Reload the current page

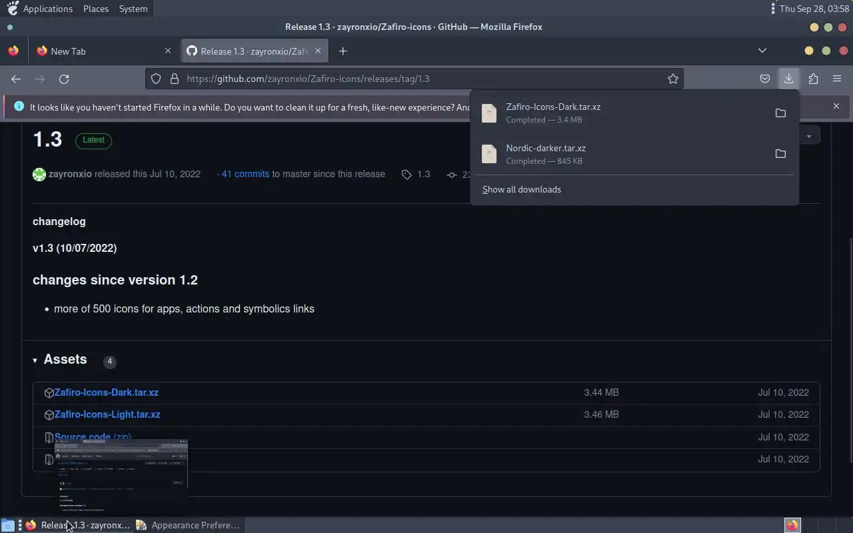click(x=64, y=79)
